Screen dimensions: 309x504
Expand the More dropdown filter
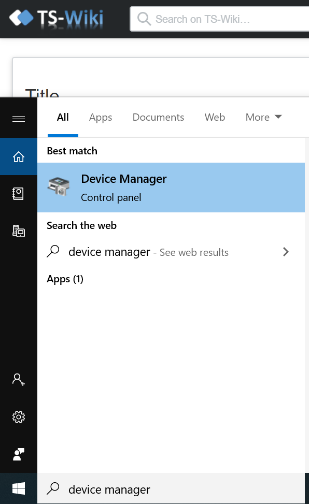[263, 117]
